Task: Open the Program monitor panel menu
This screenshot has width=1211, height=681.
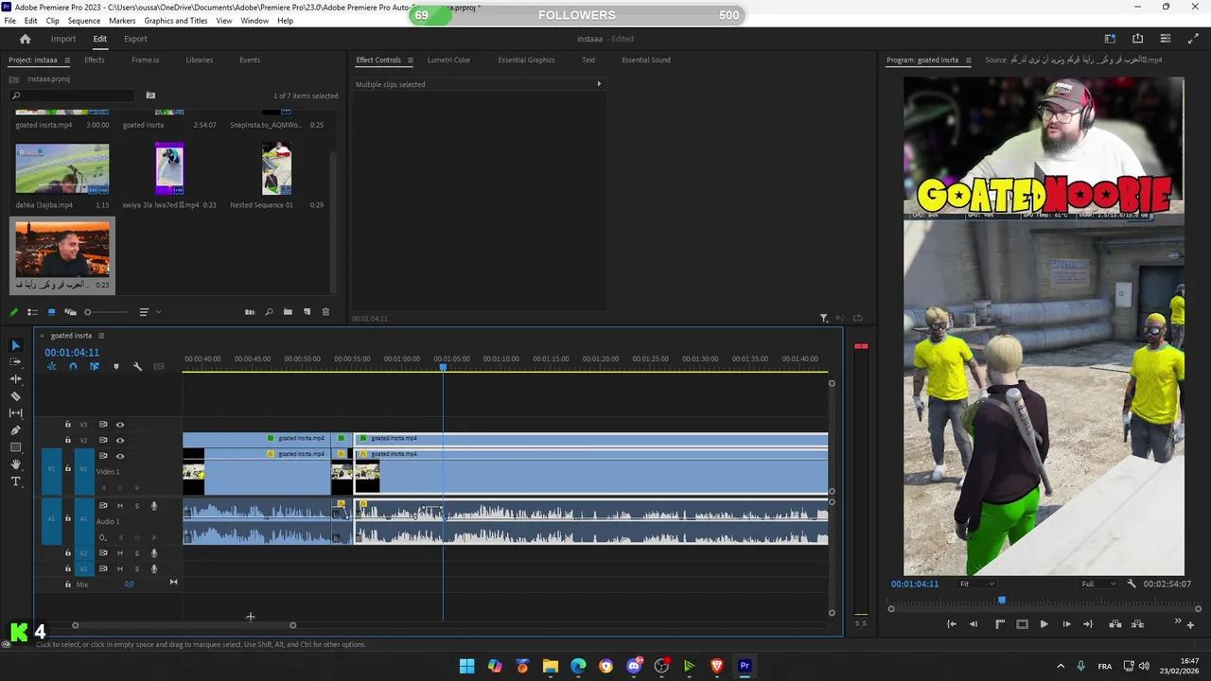Action: [x=968, y=60]
